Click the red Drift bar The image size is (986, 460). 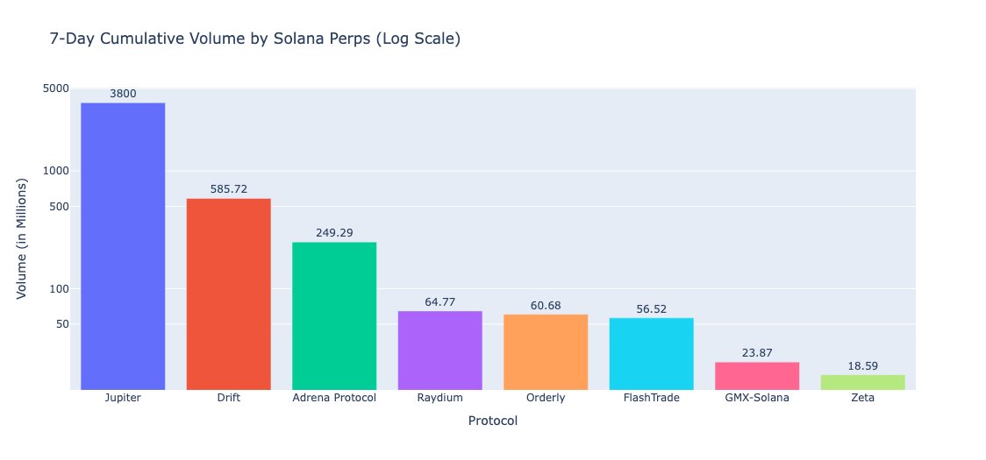click(228, 294)
